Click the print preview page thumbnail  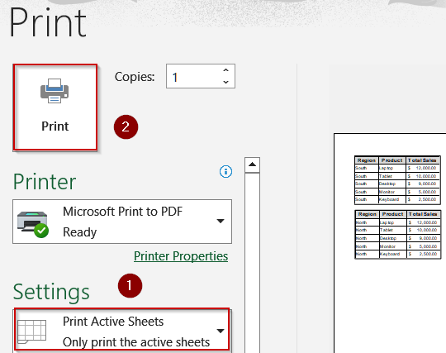pyautogui.click(x=390, y=243)
